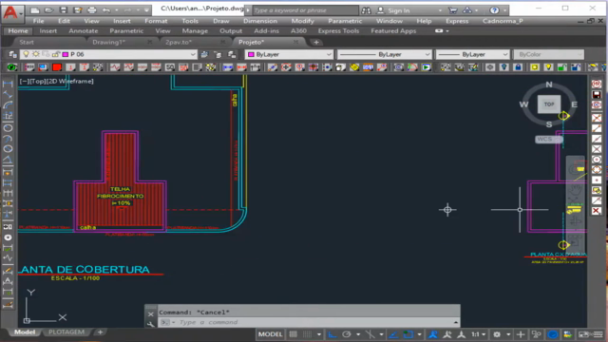
Task: Close the command line with X
Action: tap(150, 314)
